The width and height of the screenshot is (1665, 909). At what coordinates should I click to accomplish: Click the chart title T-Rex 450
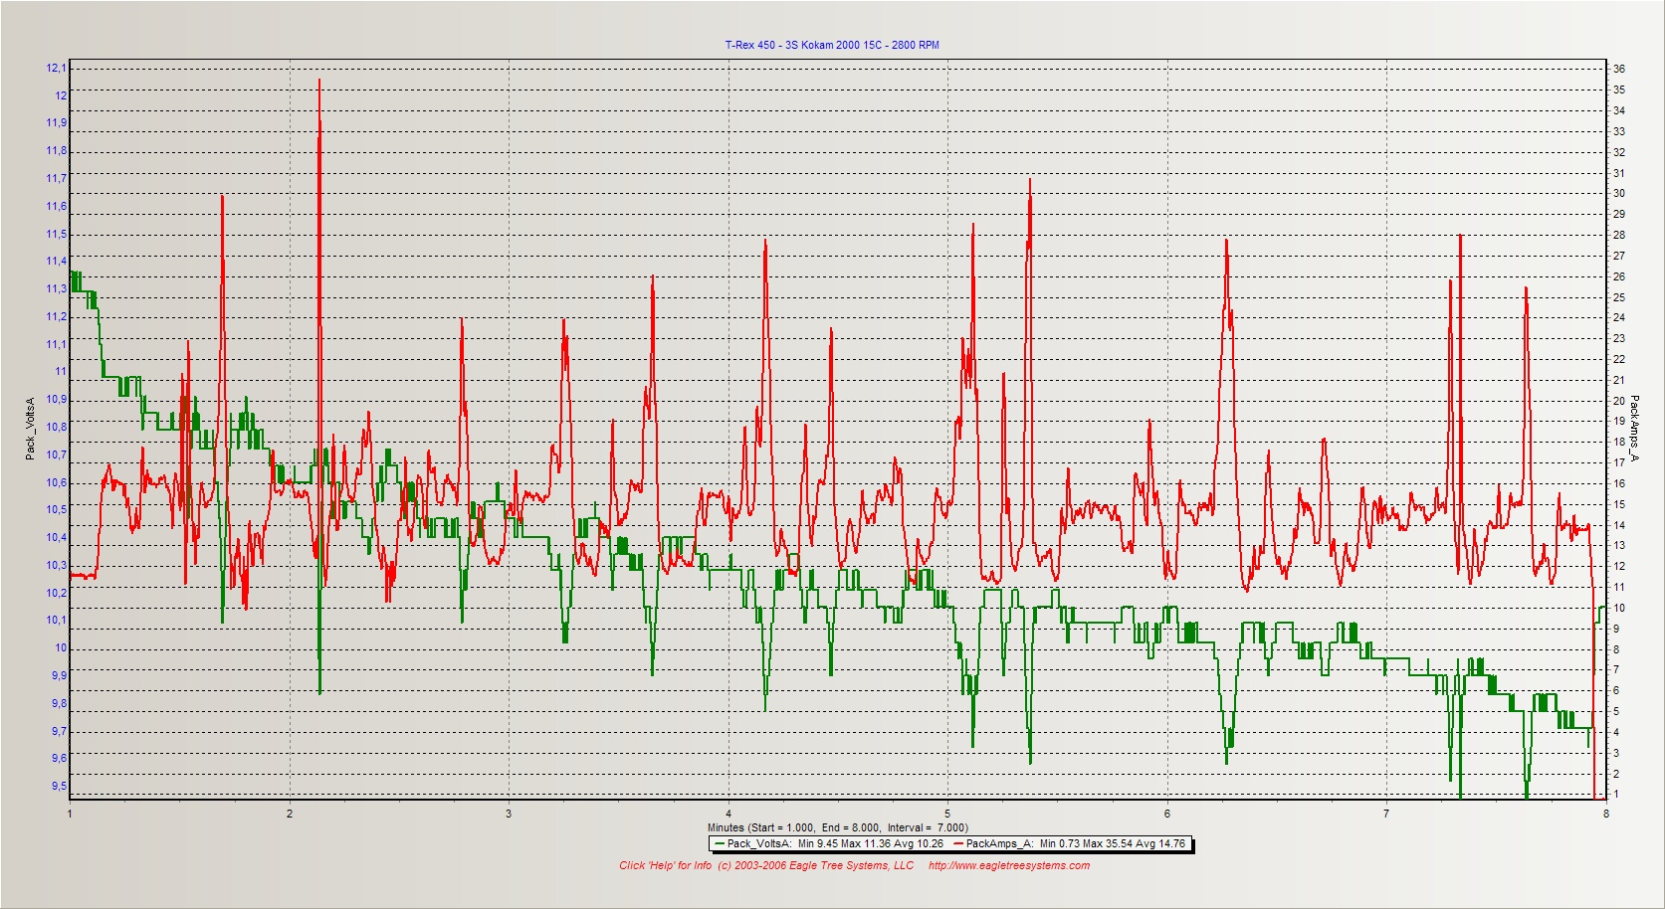click(831, 45)
